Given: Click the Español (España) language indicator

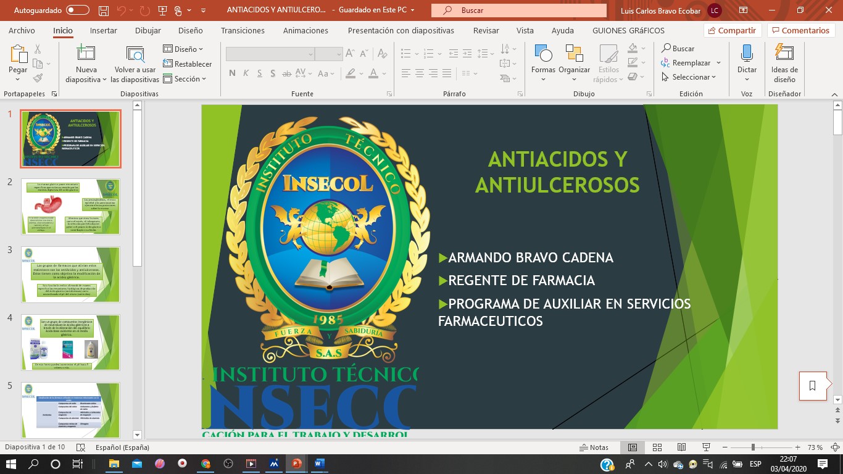Looking at the screenshot, I should tap(122, 447).
